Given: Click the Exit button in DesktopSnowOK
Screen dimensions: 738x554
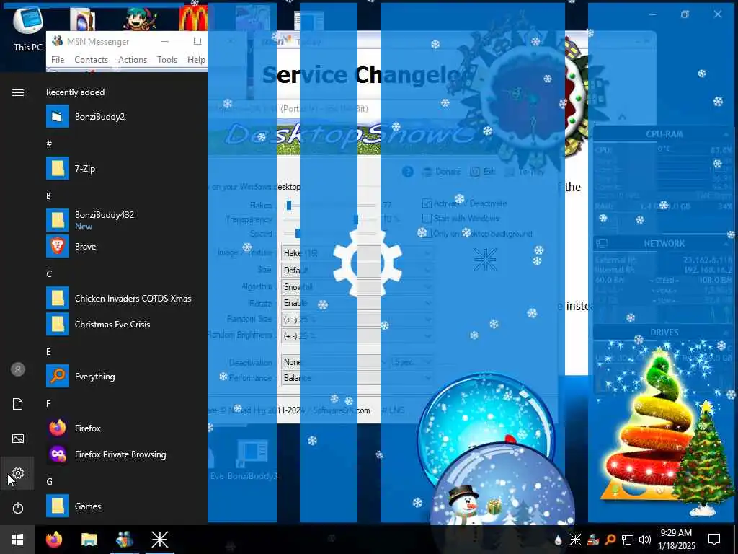Looking at the screenshot, I should (483, 172).
